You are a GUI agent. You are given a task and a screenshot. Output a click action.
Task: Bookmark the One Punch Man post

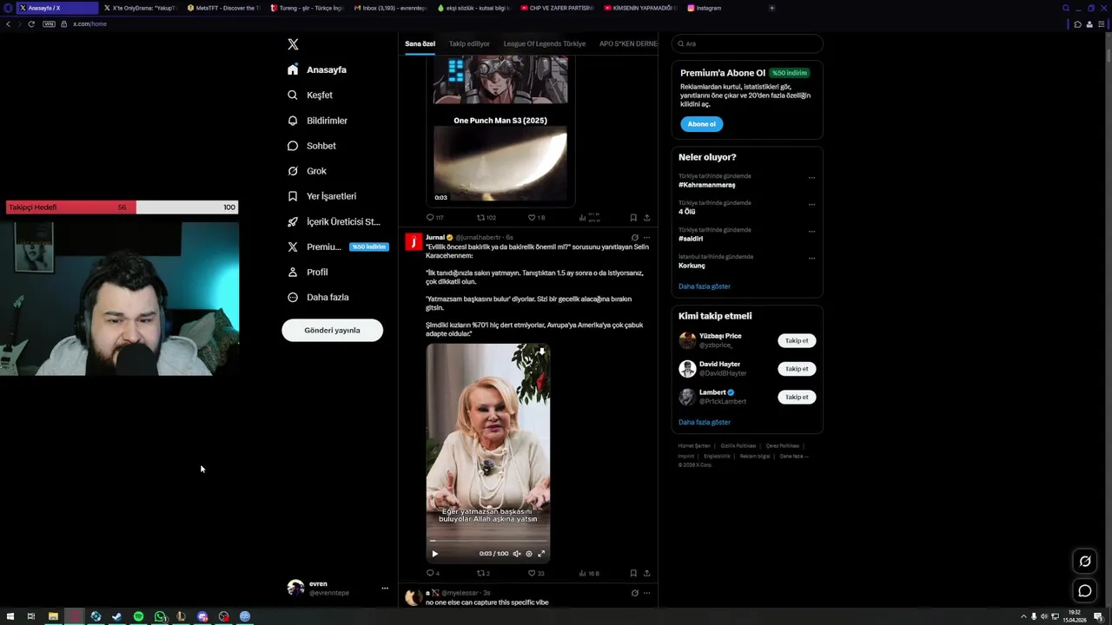(x=633, y=218)
